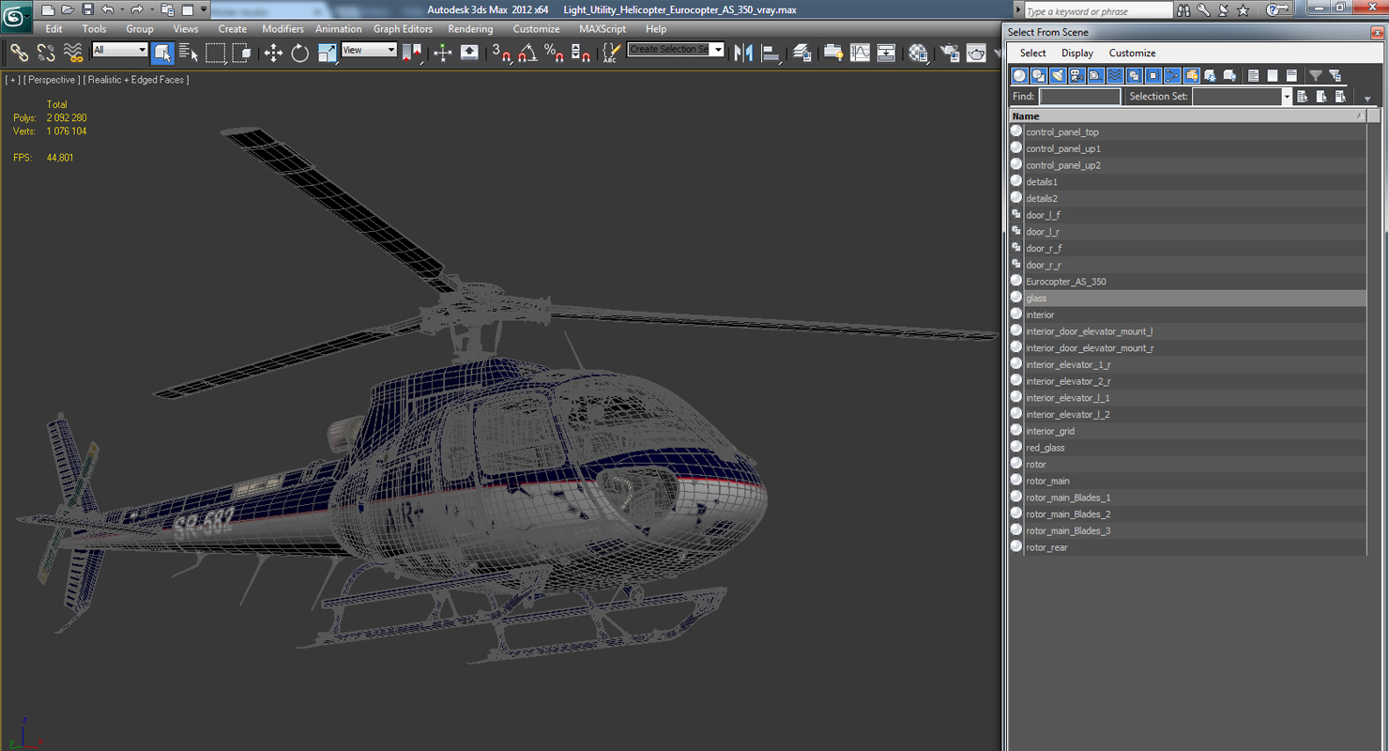Open the viewport [+] general menu
The image size is (1389, 751).
click(13, 80)
